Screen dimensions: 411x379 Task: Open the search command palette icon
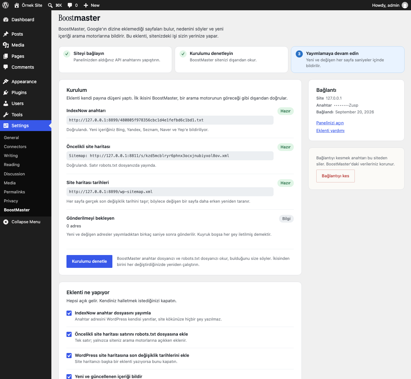pos(50,5)
